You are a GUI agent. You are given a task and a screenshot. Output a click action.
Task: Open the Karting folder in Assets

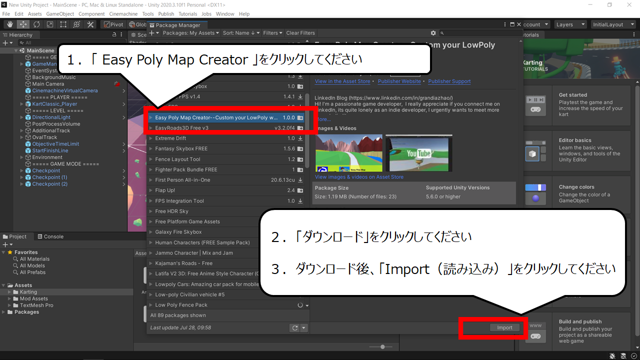28,292
